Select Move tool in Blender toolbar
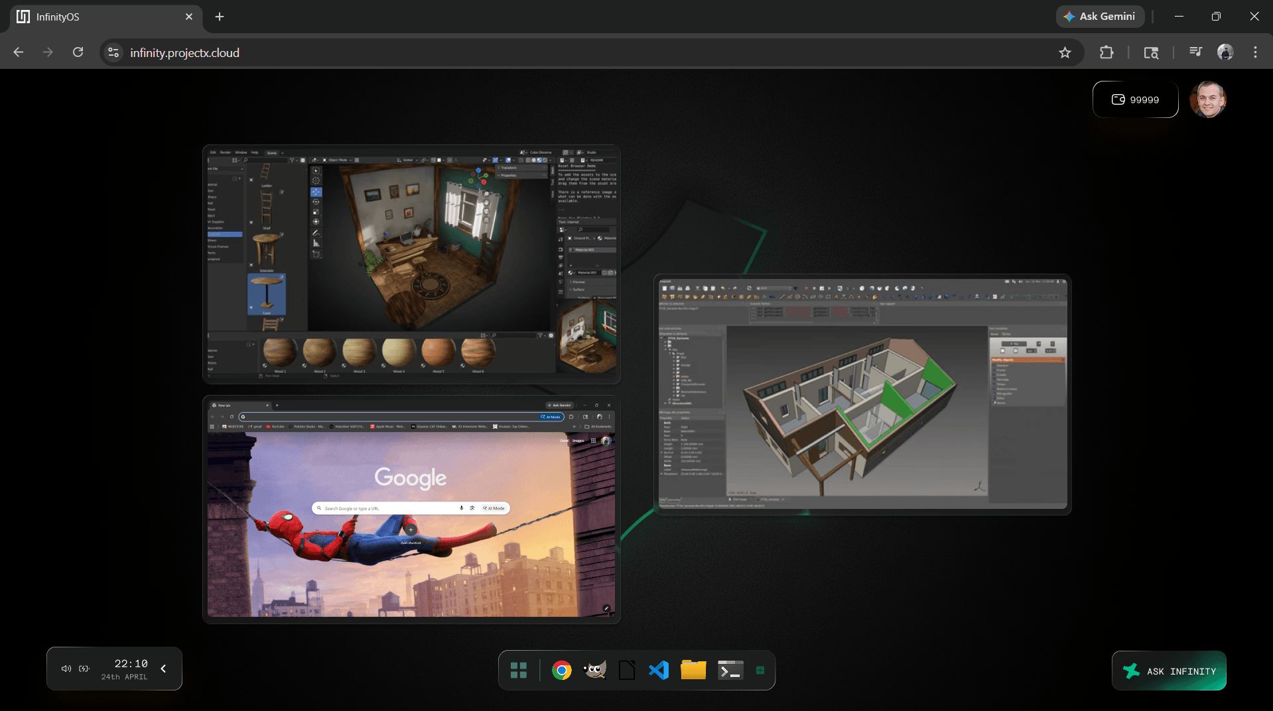The image size is (1273, 711). 316,192
